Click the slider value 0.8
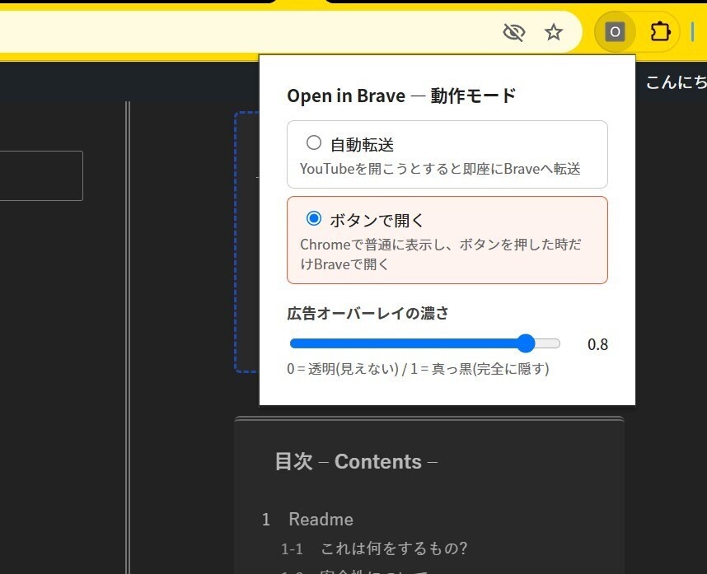The width and height of the screenshot is (707, 574). (x=597, y=345)
